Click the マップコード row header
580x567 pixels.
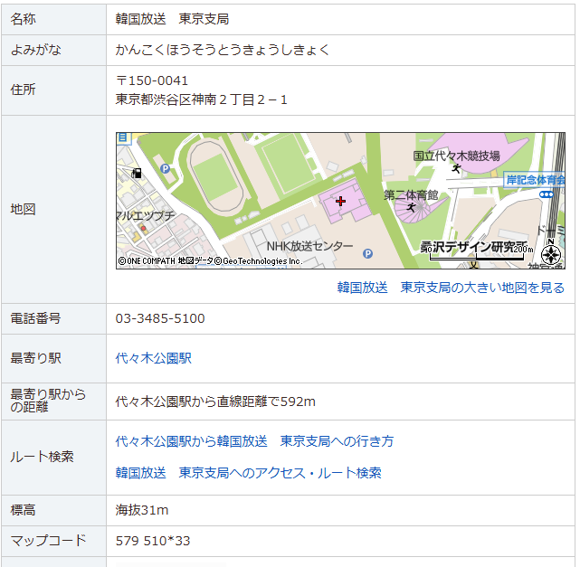(53, 541)
